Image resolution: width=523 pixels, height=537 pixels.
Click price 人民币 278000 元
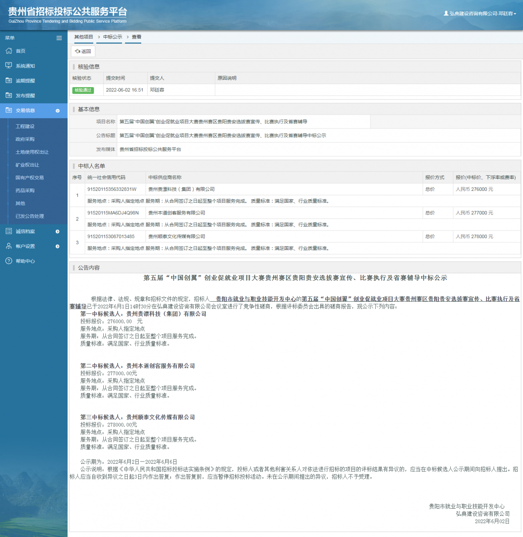coord(474,236)
